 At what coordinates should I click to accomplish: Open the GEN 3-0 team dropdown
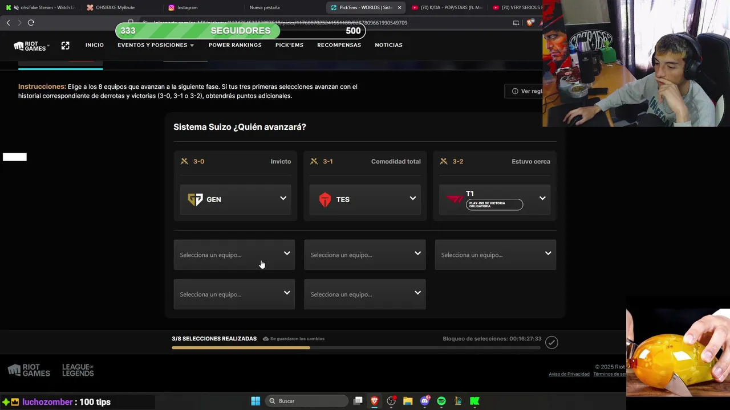236,199
